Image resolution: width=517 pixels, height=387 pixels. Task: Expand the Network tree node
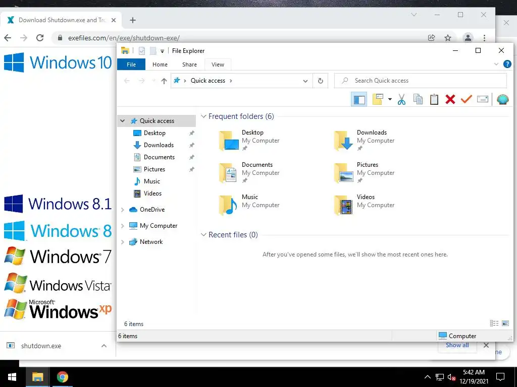(x=122, y=242)
